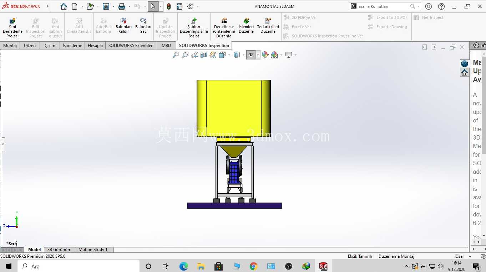This screenshot has height=272, width=486.
Task: Click Windows Start button
Action: pyautogui.click(x=9, y=266)
